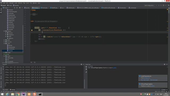Image resolution: width=170 pixels, height=96 pixels.
Task: Select .gitignore in the database folder
Action: click(x=10, y=38)
